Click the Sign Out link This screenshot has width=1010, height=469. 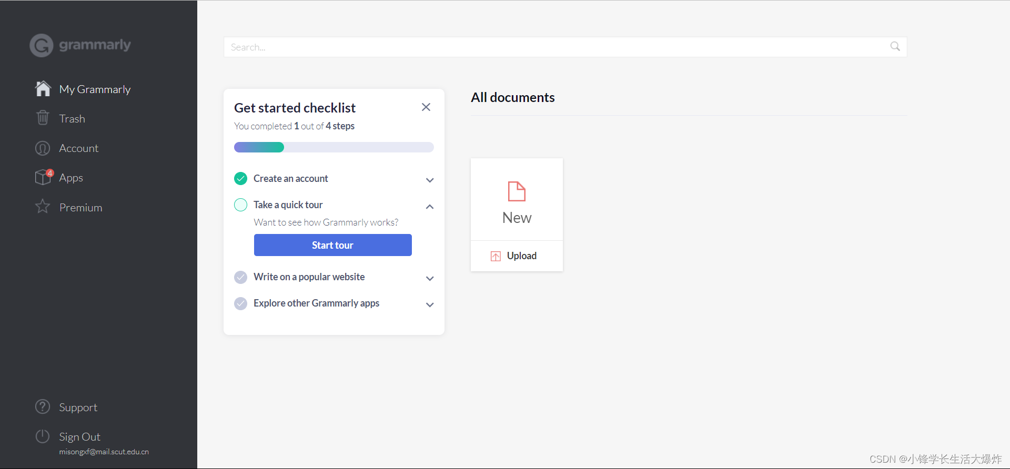80,437
